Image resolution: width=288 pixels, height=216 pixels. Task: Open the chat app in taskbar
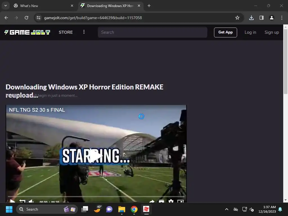(x=109, y=209)
